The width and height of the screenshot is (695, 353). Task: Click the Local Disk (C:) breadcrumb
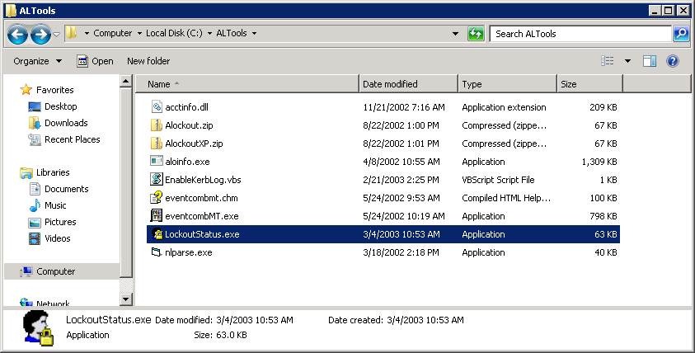(174, 33)
